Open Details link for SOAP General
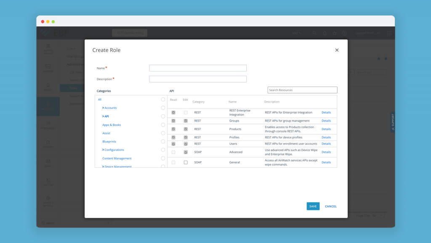Image resolution: width=431 pixels, height=243 pixels. tap(326, 162)
